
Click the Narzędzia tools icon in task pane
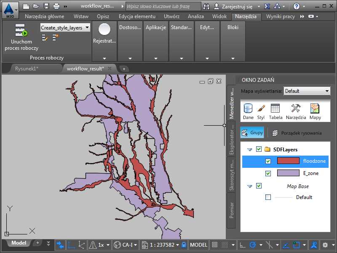coord(296,111)
